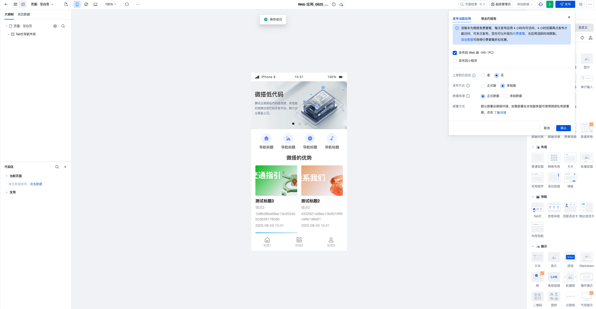Click 确认 to confirm publishing
Image resolution: width=596 pixels, height=309 pixels.
tap(563, 128)
